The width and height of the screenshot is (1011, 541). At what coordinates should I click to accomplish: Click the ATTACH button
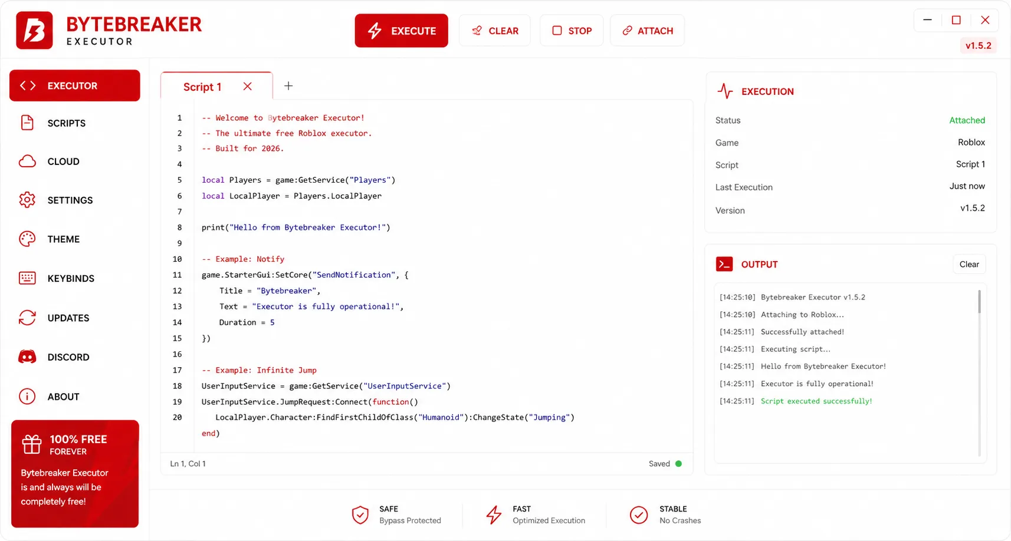pyautogui.click(x=647, y=31)
